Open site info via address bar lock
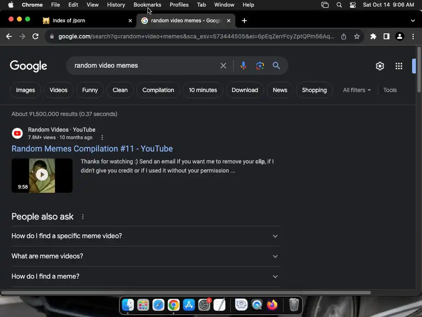 [x=52, y=36]
